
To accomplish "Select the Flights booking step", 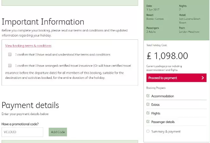I will point(156,113).
